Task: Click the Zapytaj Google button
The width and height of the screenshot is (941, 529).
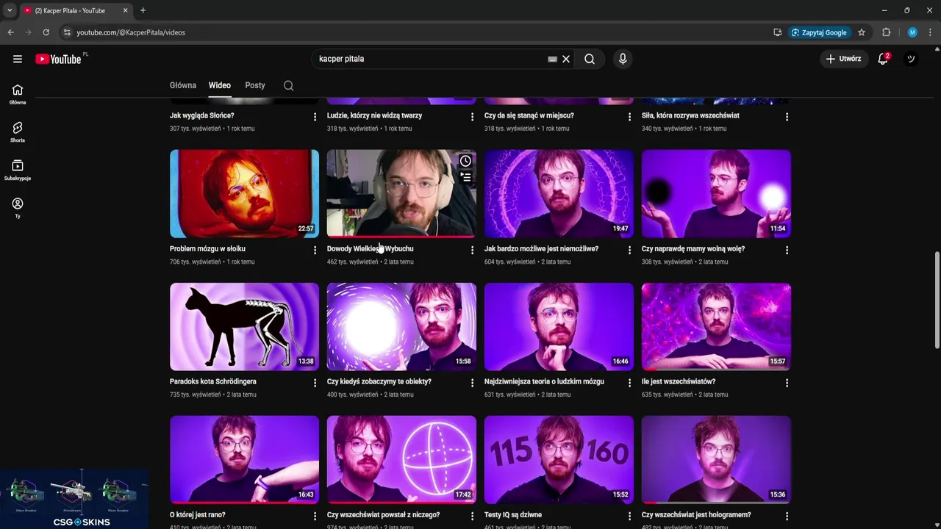Action: [819, 32]
